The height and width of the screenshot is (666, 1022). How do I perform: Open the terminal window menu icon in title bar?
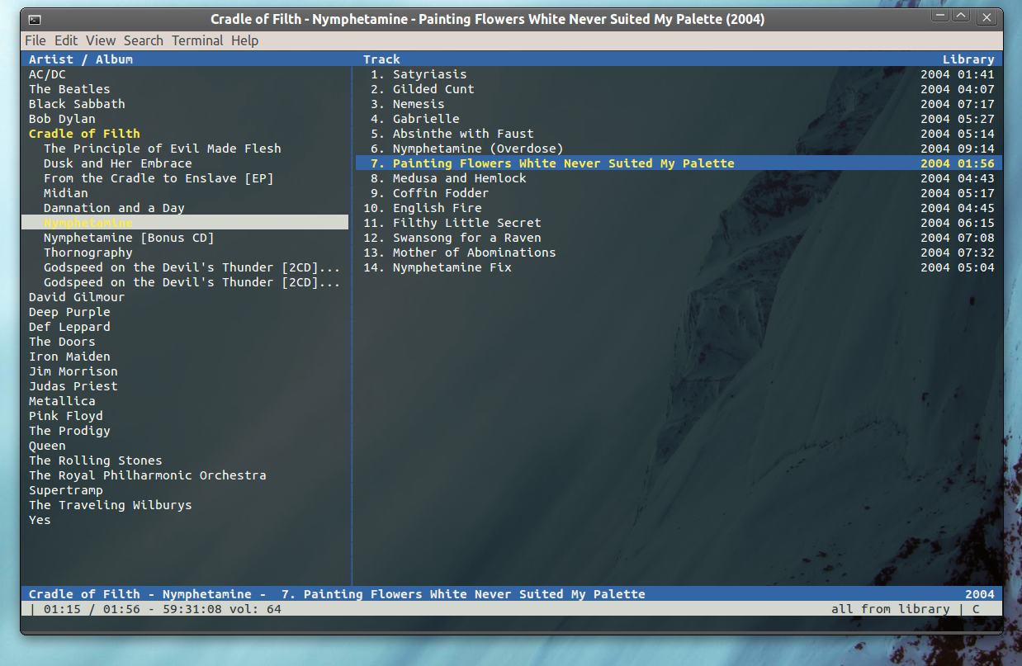tap(34, 19)
